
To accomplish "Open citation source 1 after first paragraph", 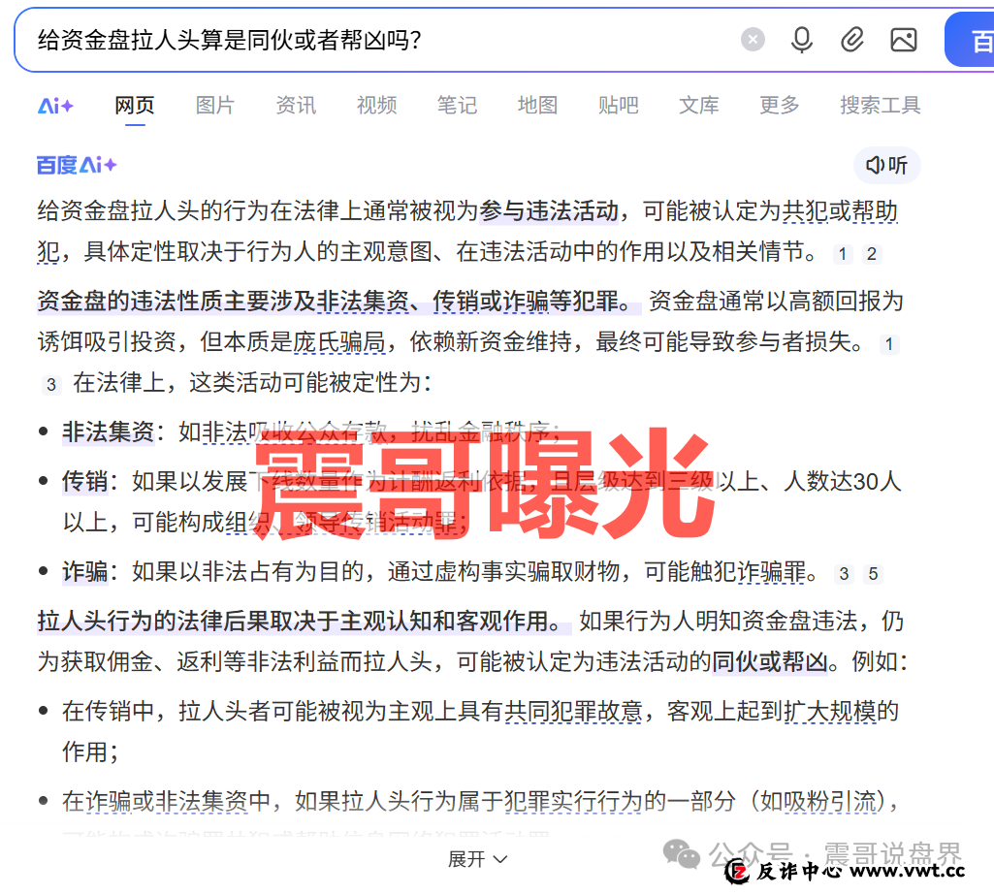I will (842, 253).
